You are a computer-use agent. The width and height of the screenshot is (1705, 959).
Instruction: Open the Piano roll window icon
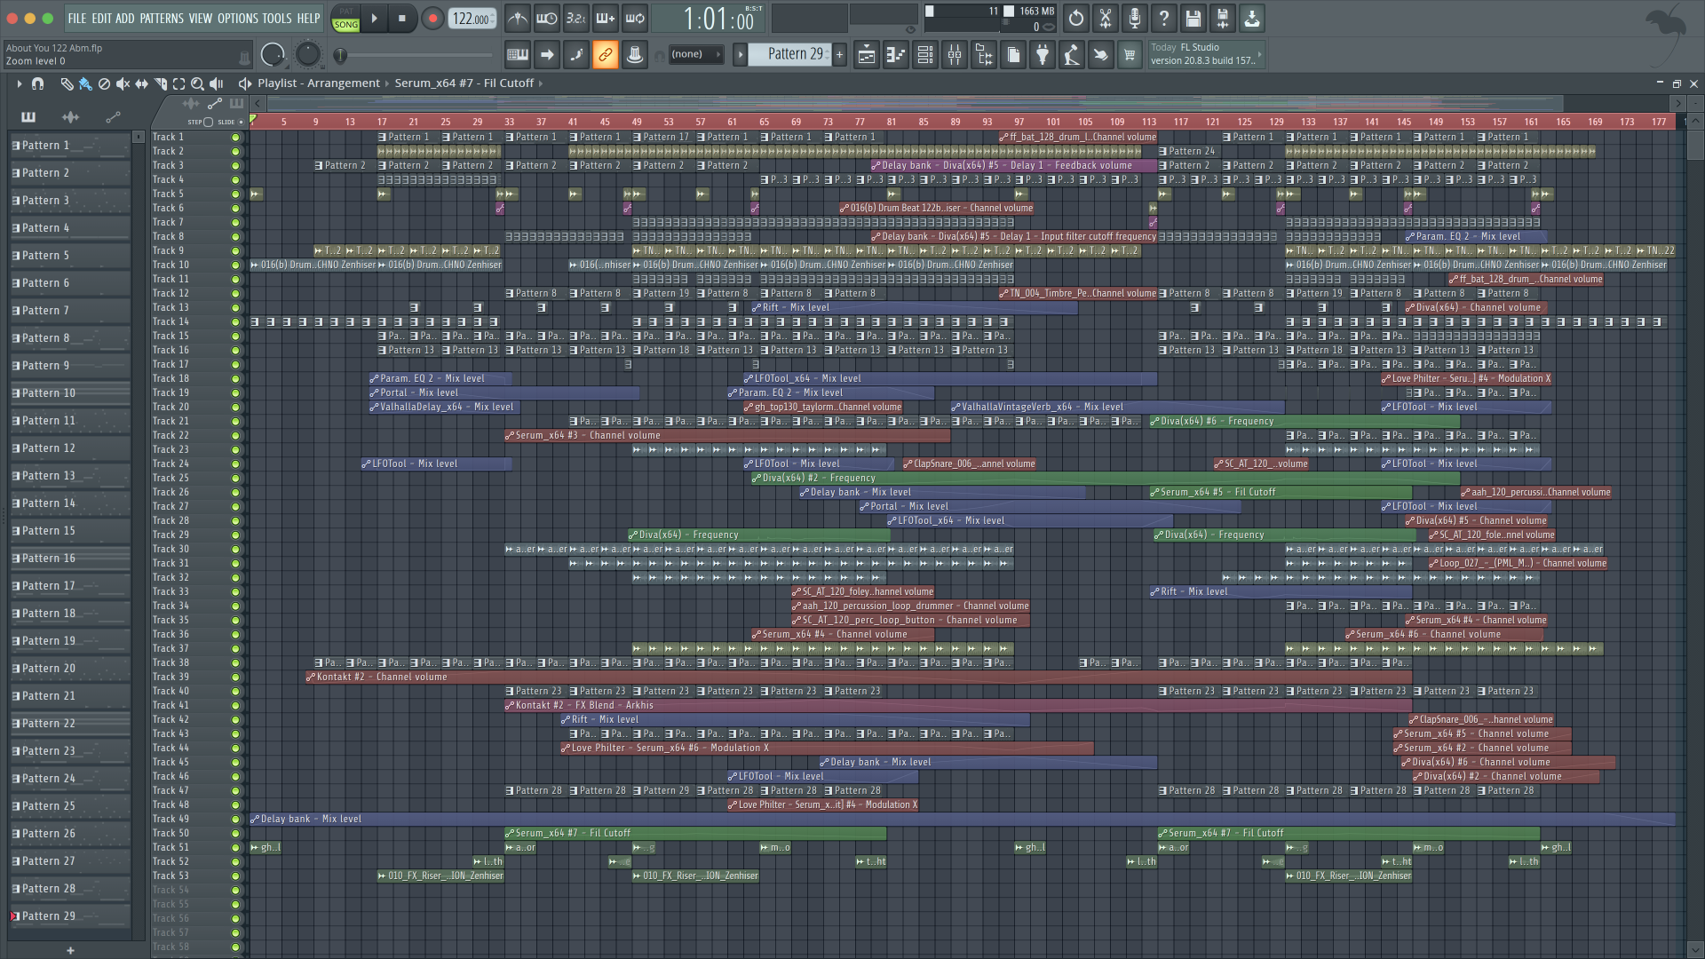click(x=896, y=55)
